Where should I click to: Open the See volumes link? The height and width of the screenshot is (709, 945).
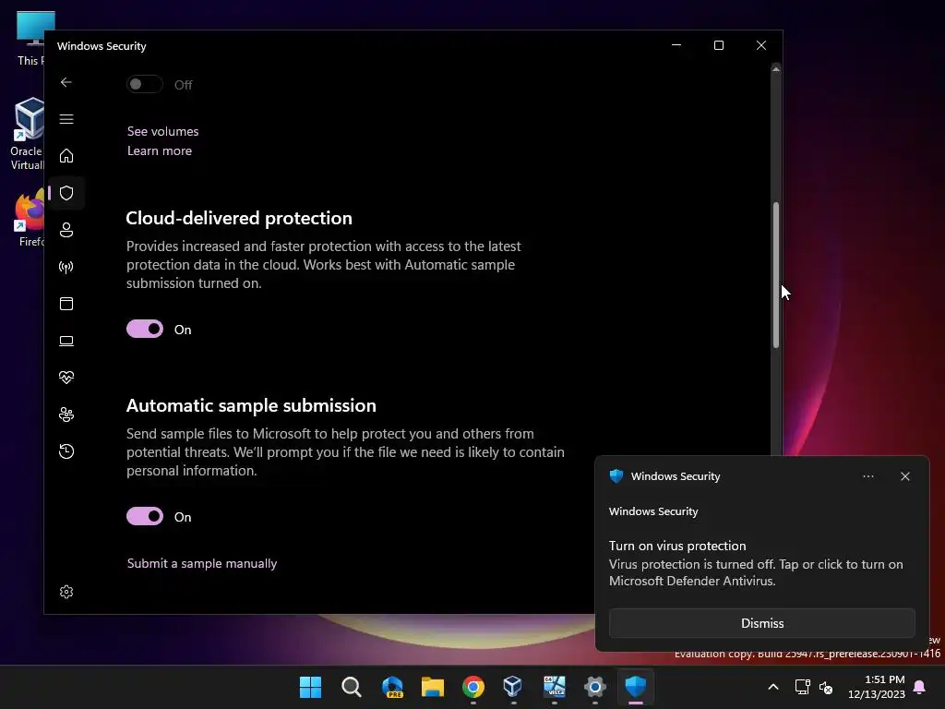click(162, 131)
